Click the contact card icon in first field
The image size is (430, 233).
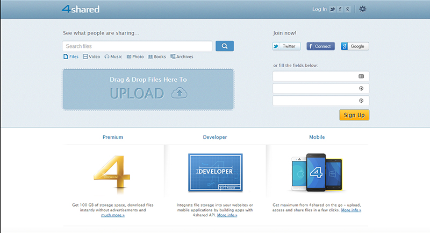point(361,76)
